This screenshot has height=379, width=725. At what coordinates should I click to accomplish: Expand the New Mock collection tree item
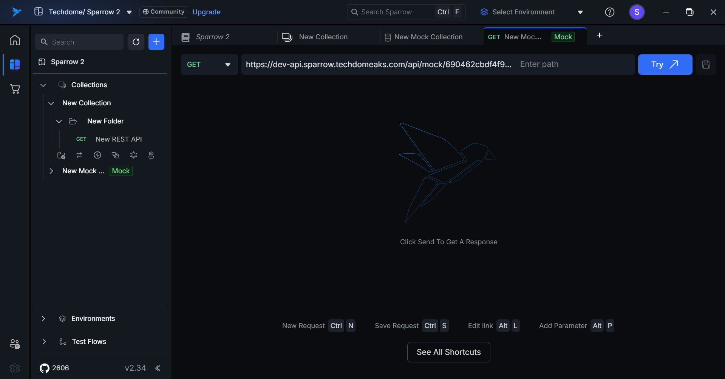tap(51, 171)
